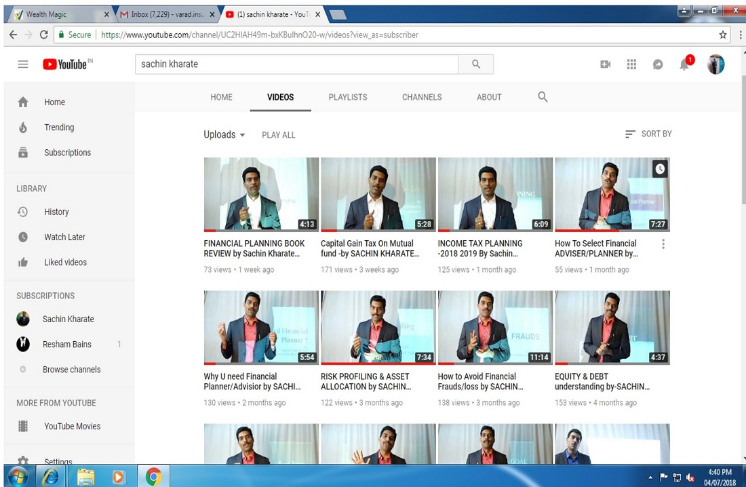Switch to ABOUT tab

pyautogui.click(x=489, y=97)
